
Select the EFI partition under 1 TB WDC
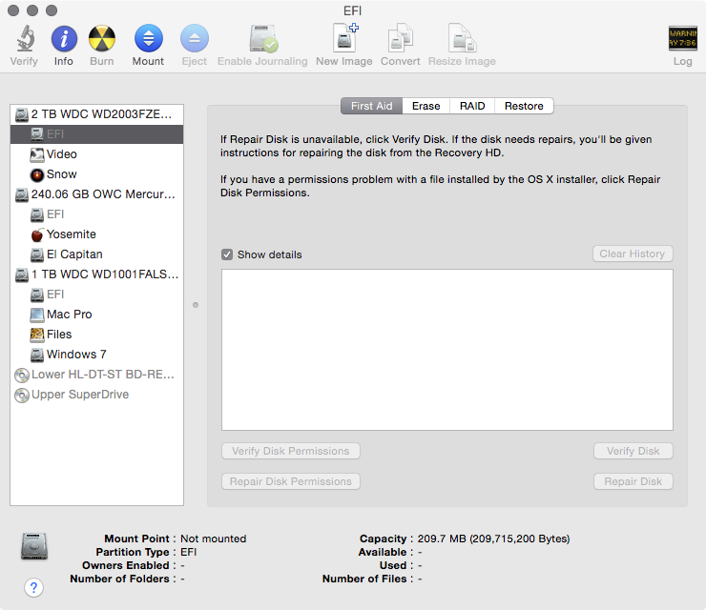pyautogui.click(x=96, y=295)
